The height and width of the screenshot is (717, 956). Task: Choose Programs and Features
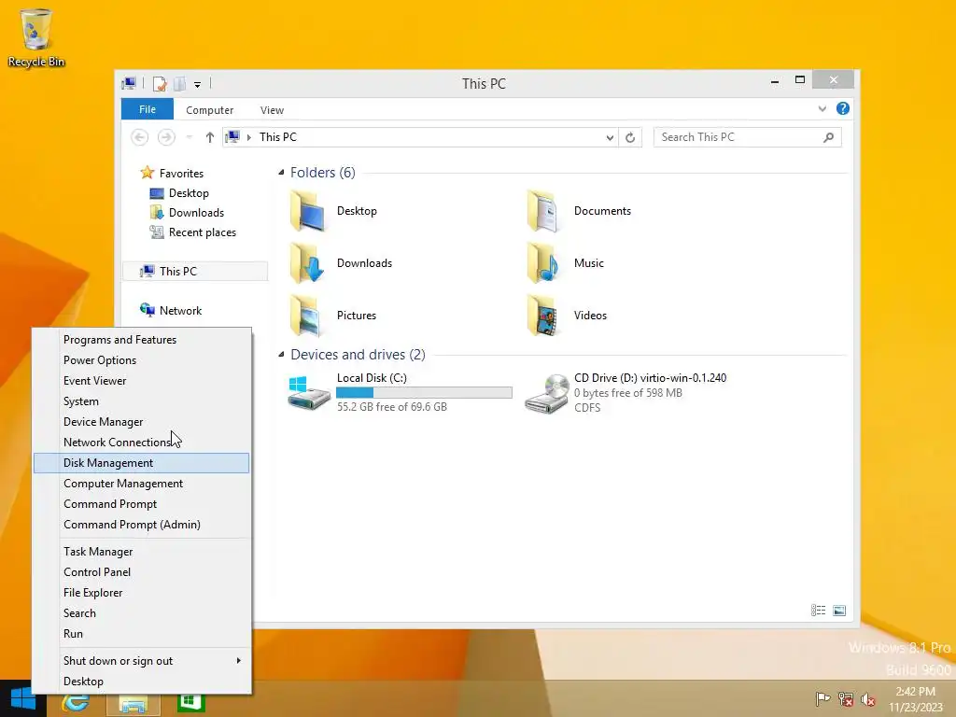coord(142,340)
